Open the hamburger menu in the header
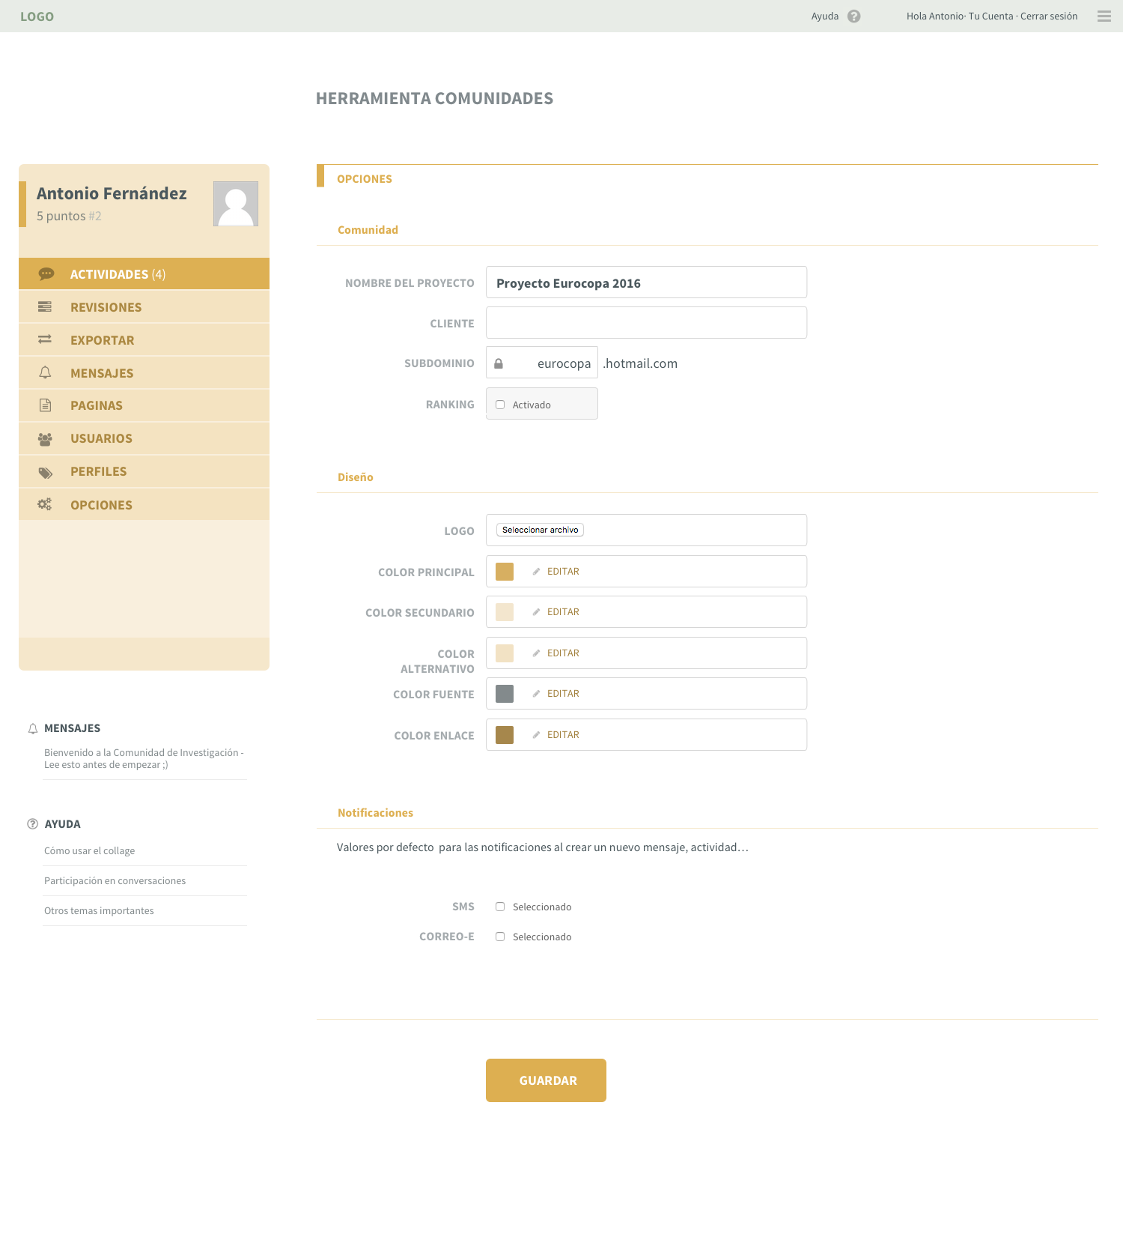 point(1104,16)
